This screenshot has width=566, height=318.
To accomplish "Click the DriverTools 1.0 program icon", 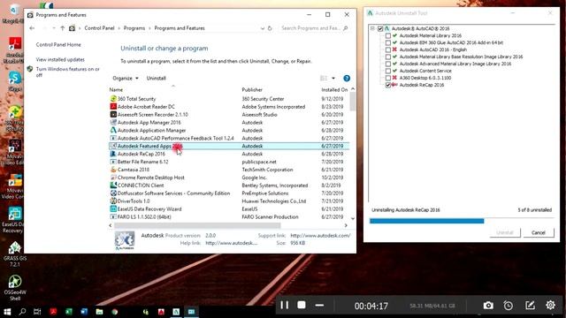I will coord(113,201).
